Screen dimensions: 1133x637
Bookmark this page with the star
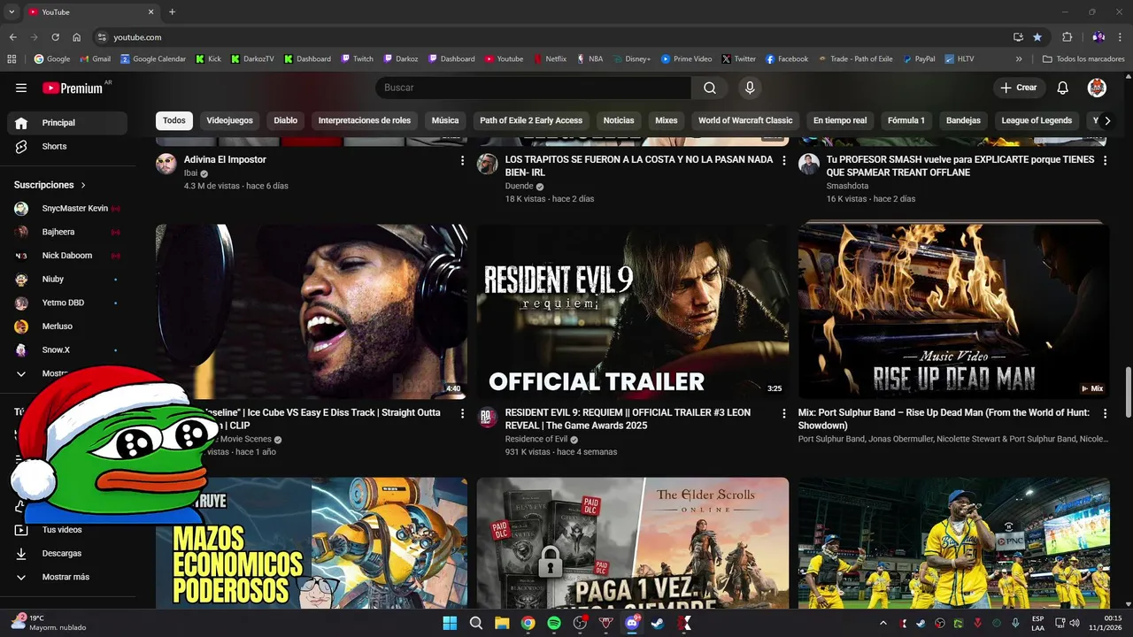(1037, 37)
